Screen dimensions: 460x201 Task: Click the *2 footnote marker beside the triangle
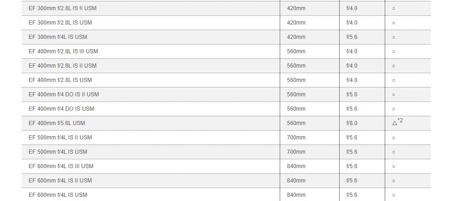401,120
